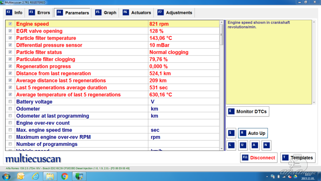Click the Monitor DTCs button
321x181 pixels.
[x=248, y=111]
